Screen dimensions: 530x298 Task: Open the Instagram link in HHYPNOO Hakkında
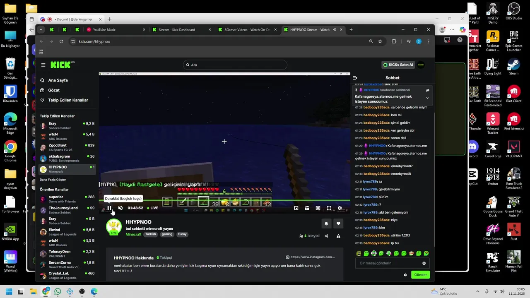point(310,257)
